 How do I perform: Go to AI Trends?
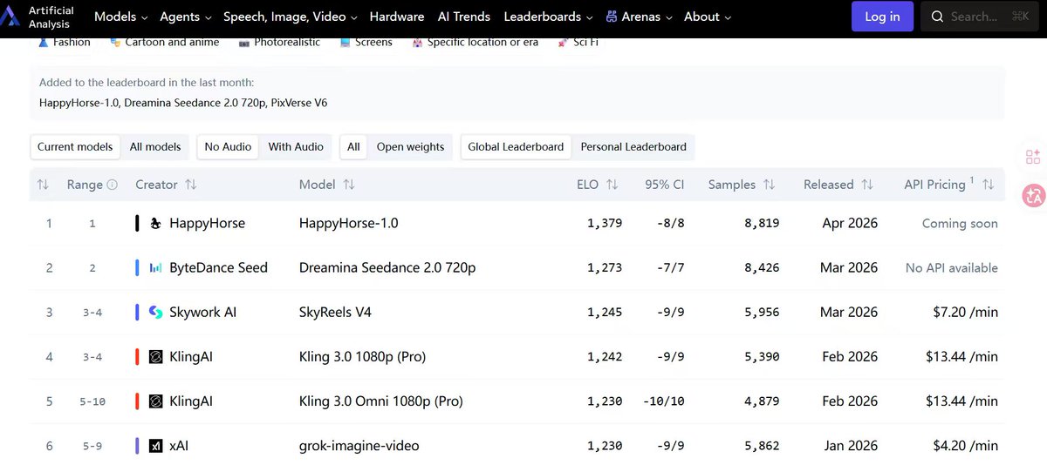[x=464, y=17]
